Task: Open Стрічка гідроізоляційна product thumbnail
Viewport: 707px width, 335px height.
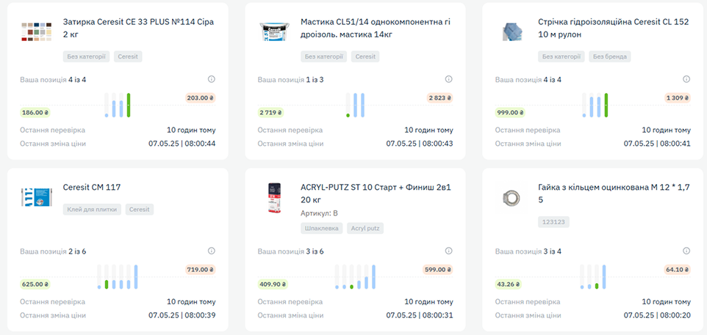Action: tap(512, 32)
